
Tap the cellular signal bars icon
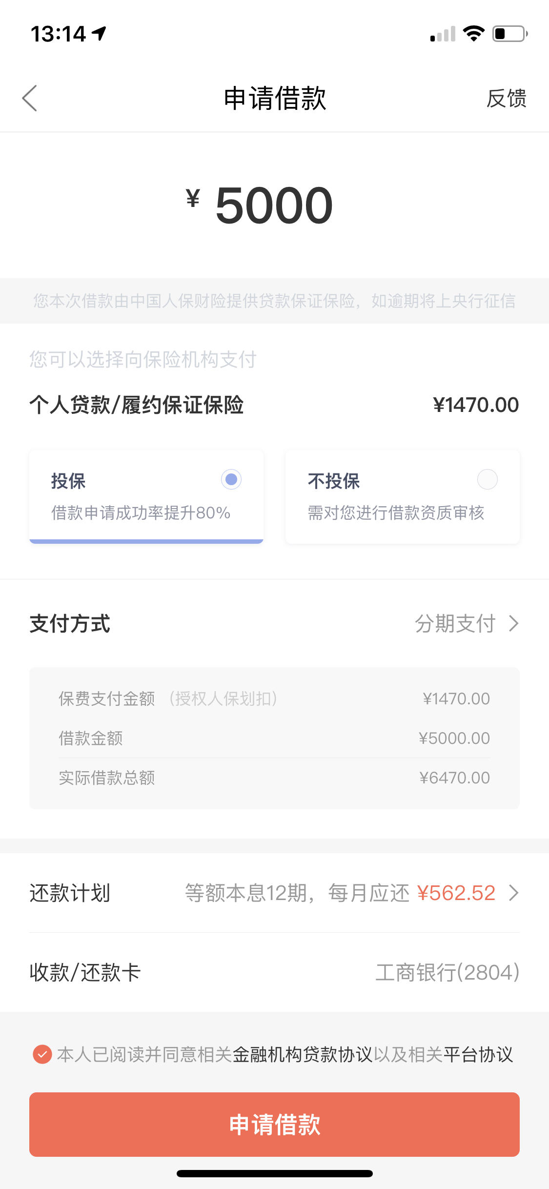[x=443, y=34]
